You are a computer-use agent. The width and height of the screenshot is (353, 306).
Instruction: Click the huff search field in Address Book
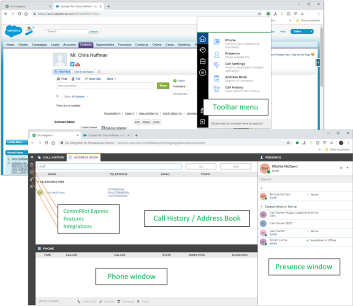click(110, 166)
